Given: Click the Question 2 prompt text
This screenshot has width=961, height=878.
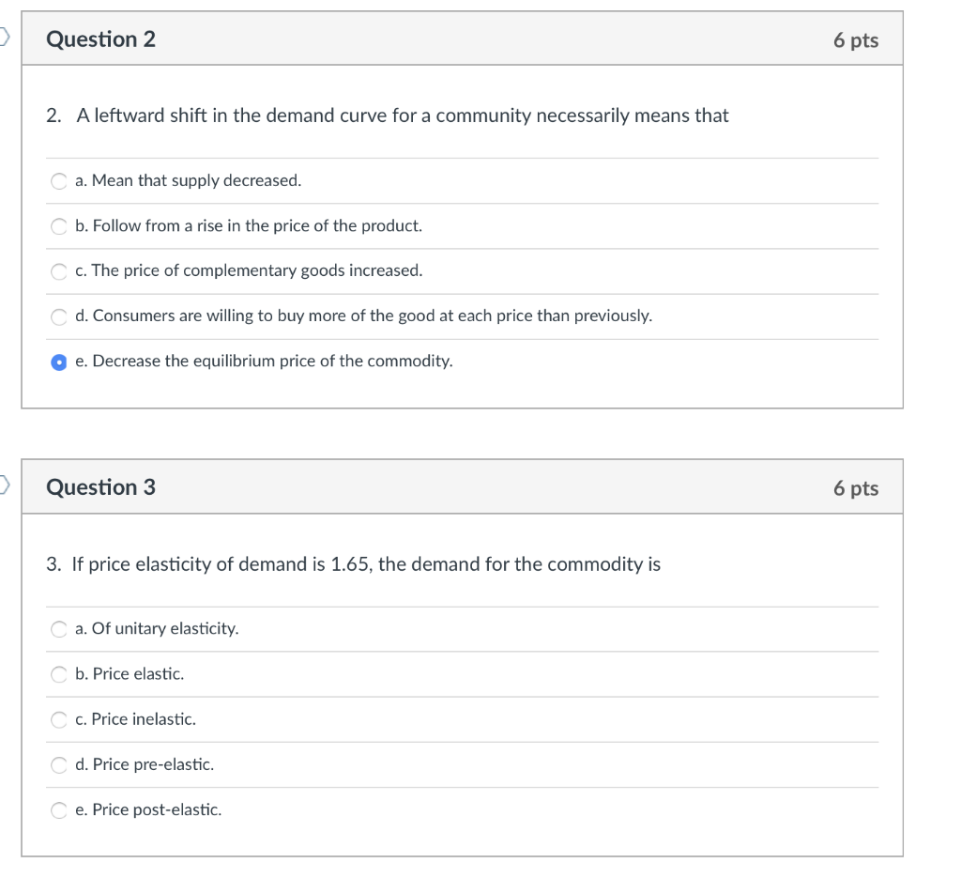Looking at the screenshot, I should tap(389, 116).
